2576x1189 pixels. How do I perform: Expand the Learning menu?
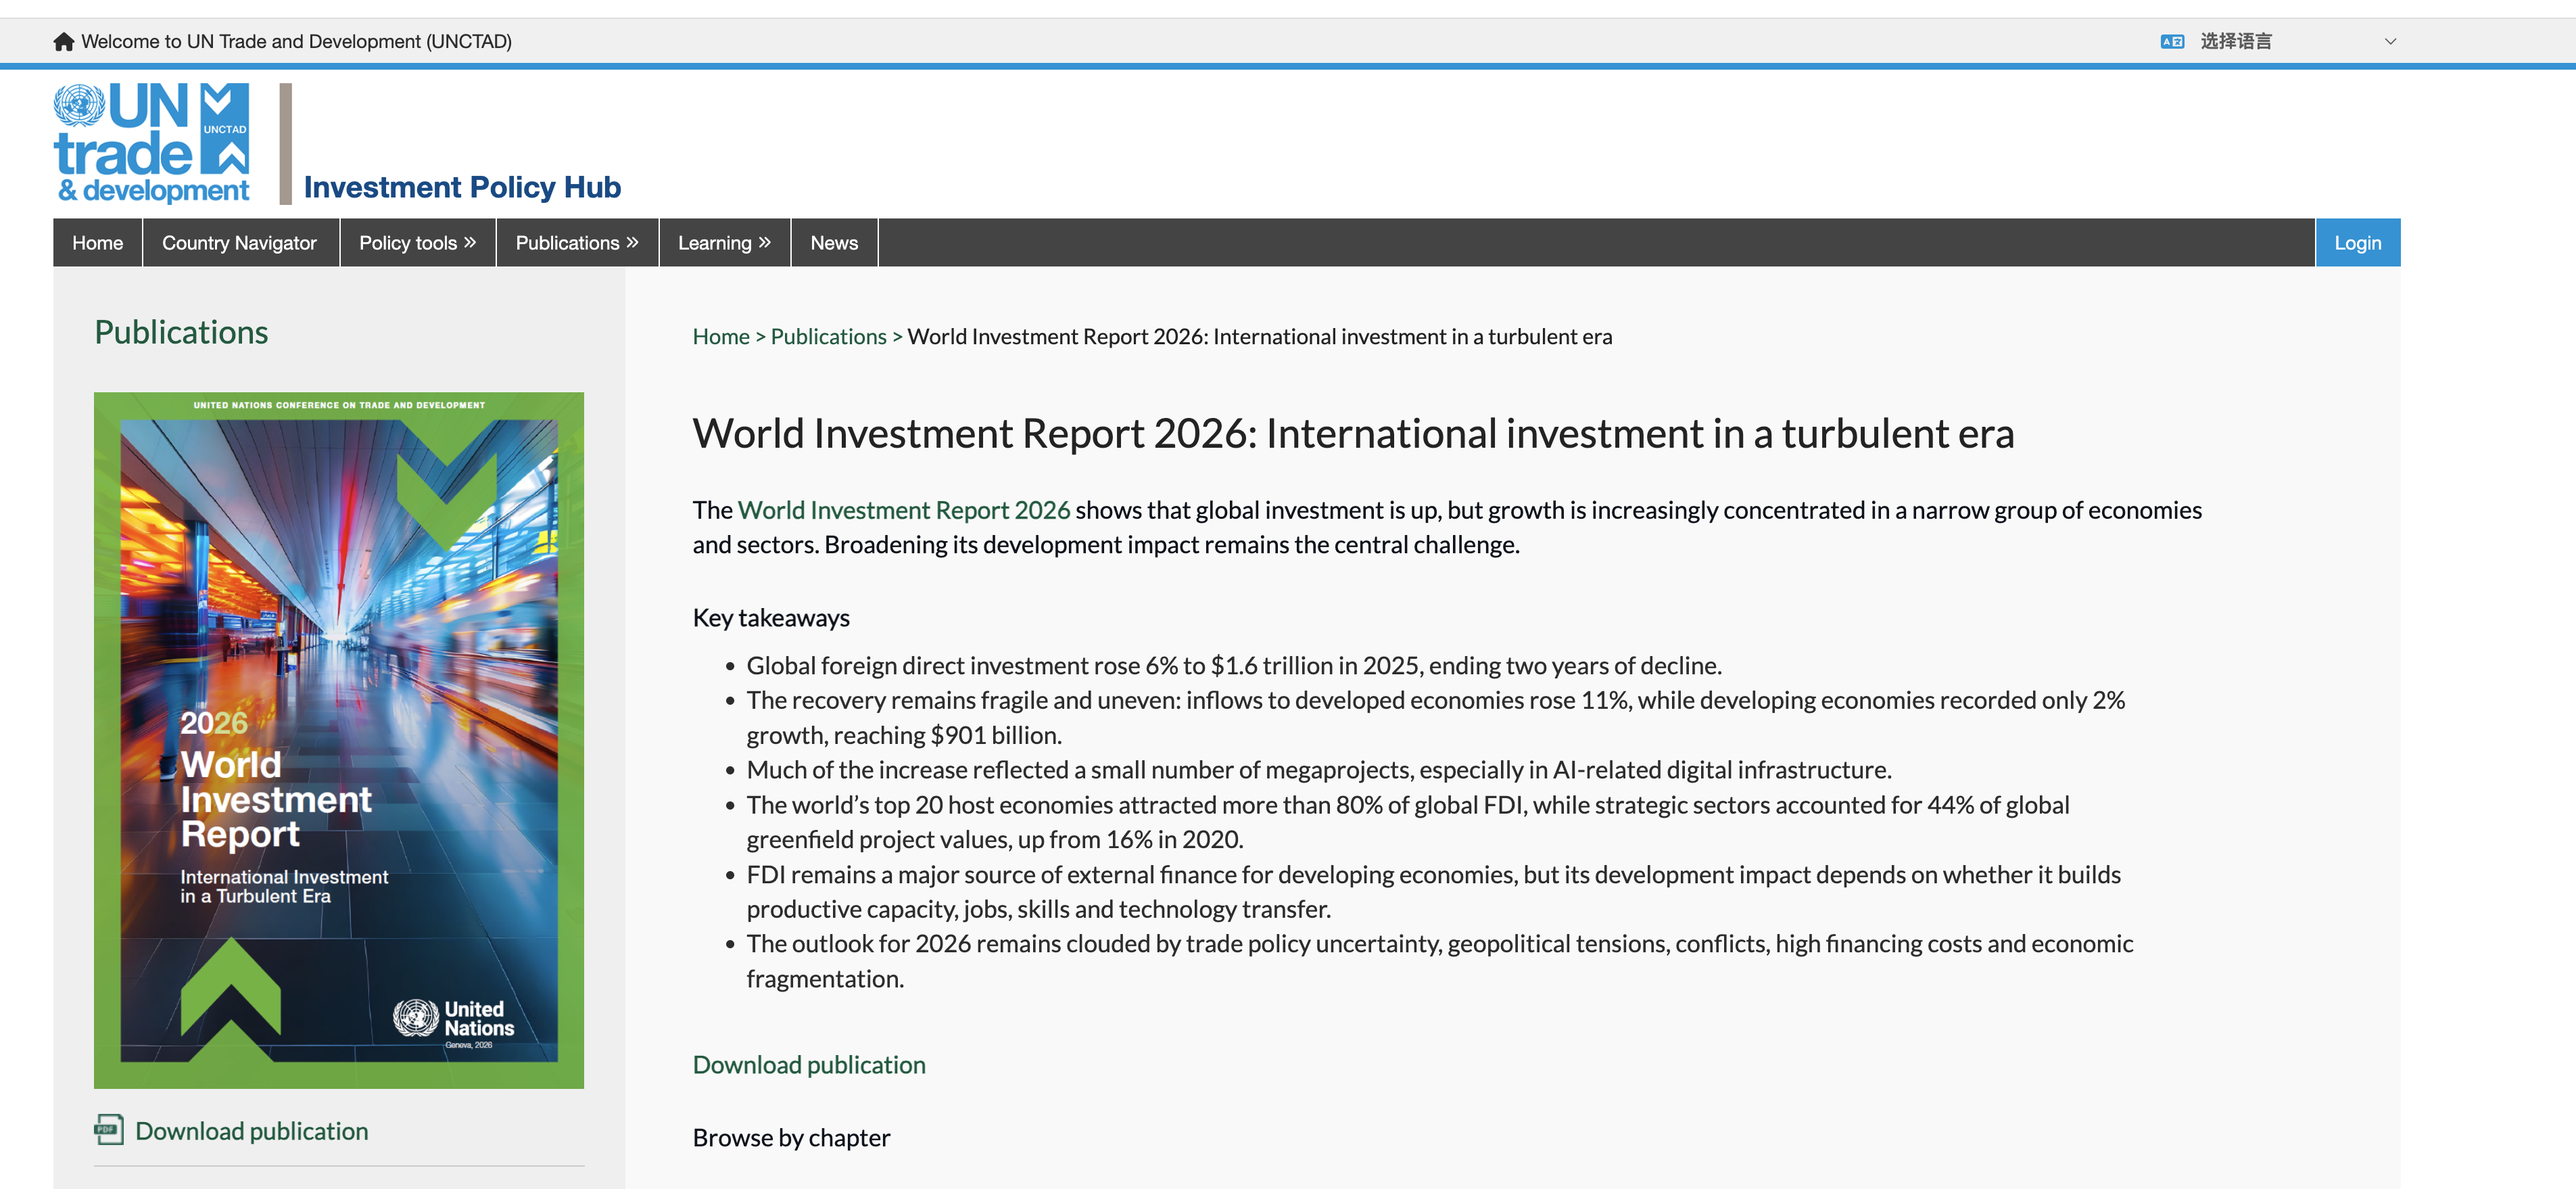pos(724,243)
